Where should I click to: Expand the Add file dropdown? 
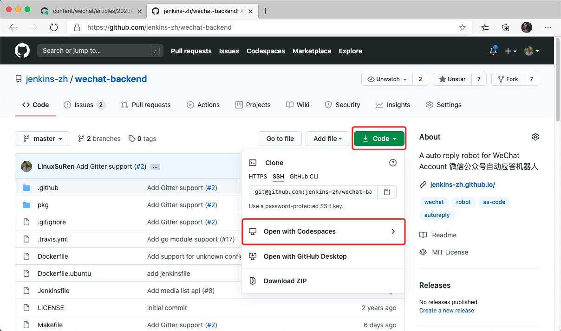point(327,139)
